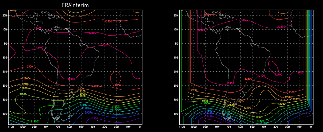This screenshot has width=323, height=132.
Task: Click the 110W longitude label under the ERAinterim plot
Action: click(x=11, y=127)
